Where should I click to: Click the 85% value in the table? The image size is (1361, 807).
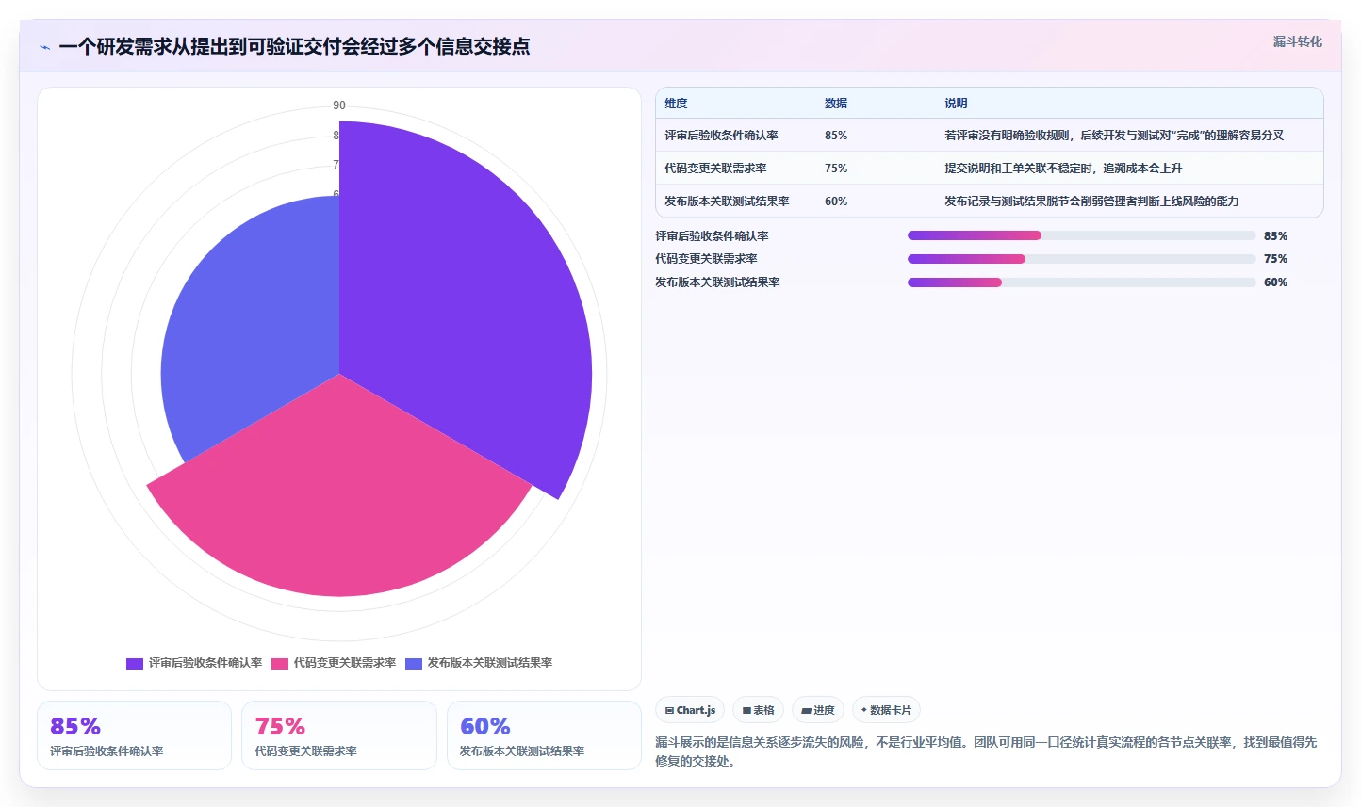(836, 136)
